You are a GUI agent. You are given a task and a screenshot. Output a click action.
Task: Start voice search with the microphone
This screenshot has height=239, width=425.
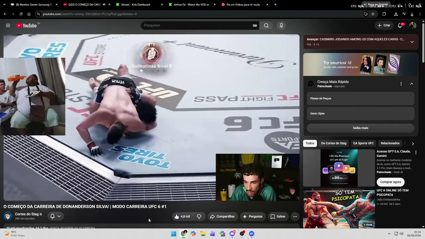(281, 26)
